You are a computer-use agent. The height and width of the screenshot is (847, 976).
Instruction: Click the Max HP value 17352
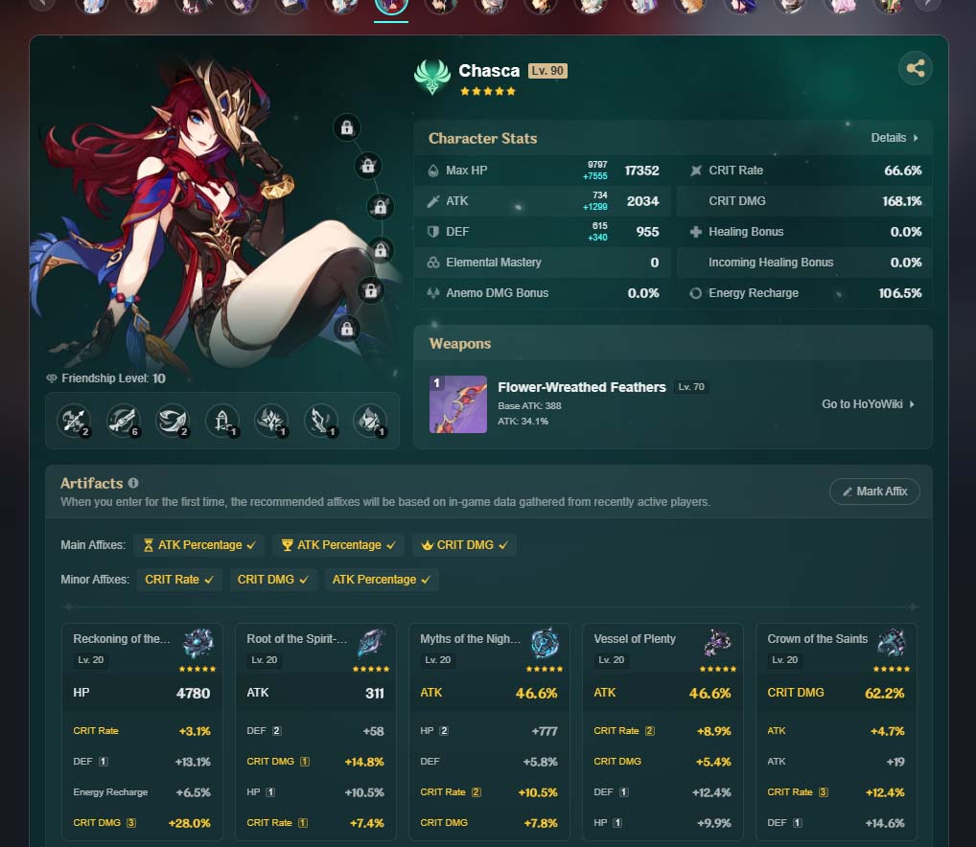tap(641, 171)
